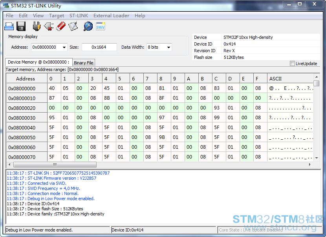Select row address 0x08000040
Screen dimensions: 326x237
pos(27,128)
